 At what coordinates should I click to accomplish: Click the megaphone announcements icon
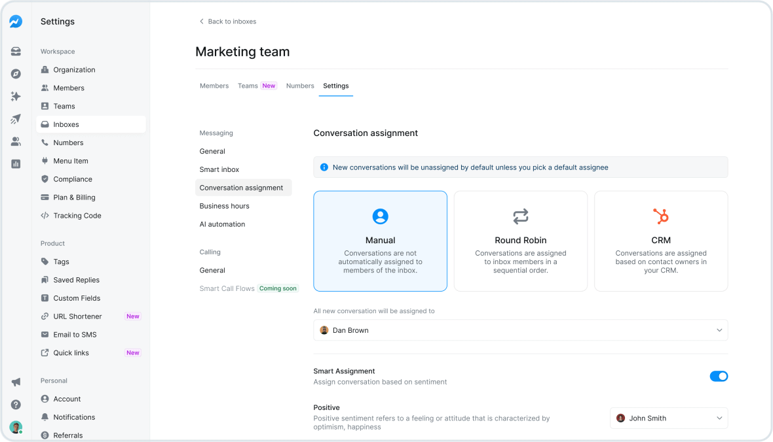[x=16, y=382]
